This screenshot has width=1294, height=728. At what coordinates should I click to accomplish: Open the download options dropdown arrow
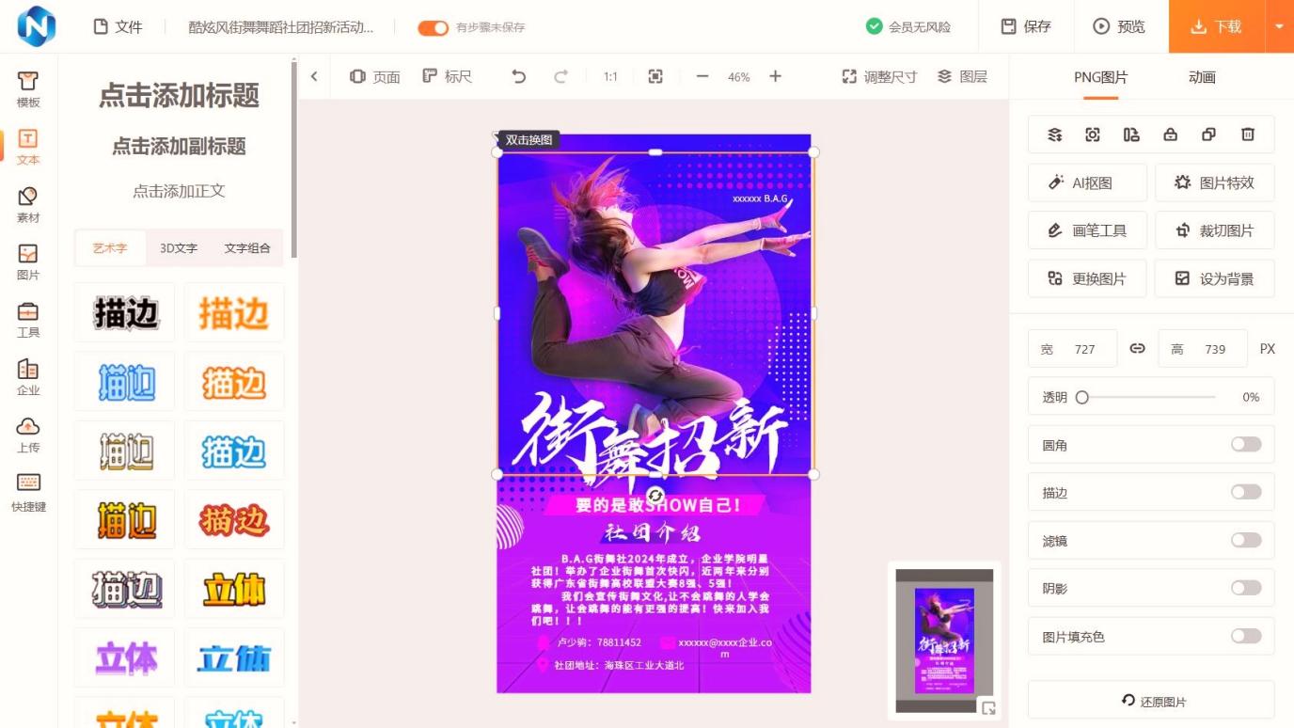[x=1279, y=27]
